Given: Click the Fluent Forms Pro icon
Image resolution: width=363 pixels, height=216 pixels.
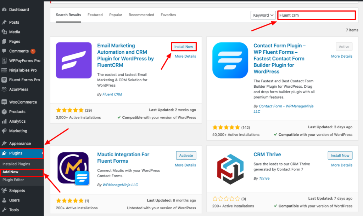Looking at the screenshot, I should click(4, 80).
